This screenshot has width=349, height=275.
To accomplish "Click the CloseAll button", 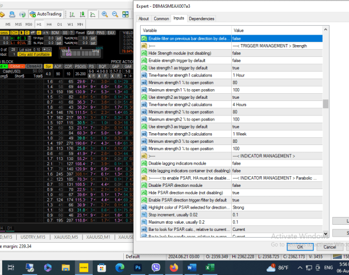I will [x=34, y=66].
